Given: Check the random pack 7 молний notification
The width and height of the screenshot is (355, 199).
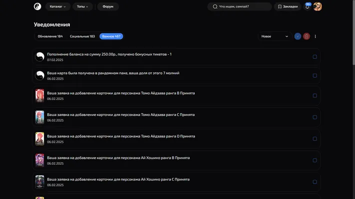Looking at the screenshot, I should pos(315,76).
